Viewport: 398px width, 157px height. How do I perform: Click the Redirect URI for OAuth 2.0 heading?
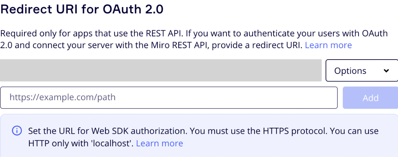[x=82, y=9]
